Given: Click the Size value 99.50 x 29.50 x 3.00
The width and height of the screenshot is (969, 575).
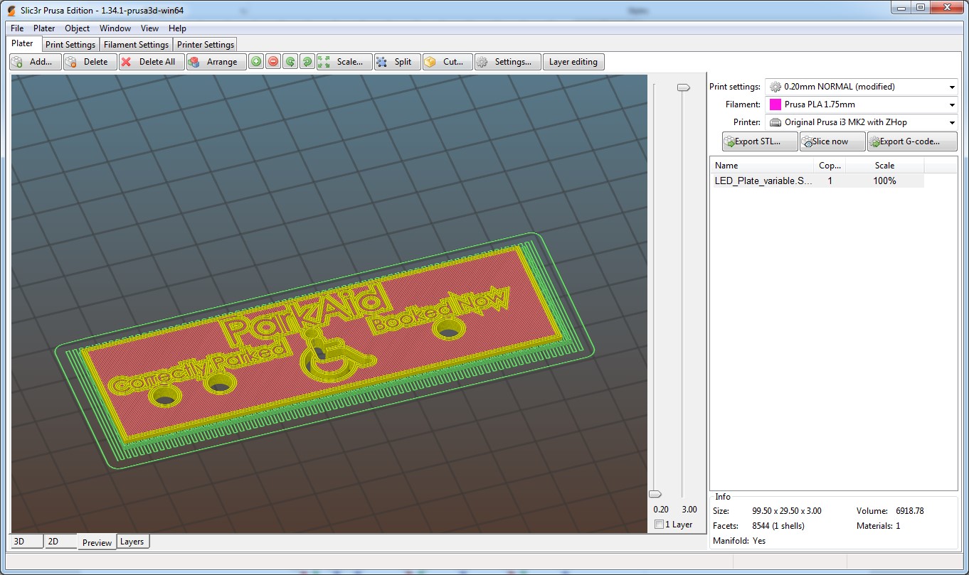Looking at the screenshot, I should (787, 511).
